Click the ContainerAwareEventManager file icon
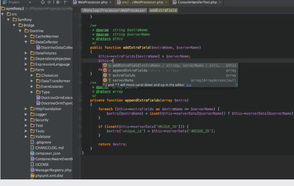This screenshot has height=186, width=294. 32,159
